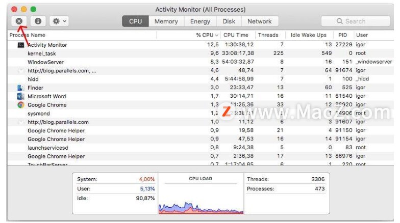Switch to the Network tab

[260, 21]
